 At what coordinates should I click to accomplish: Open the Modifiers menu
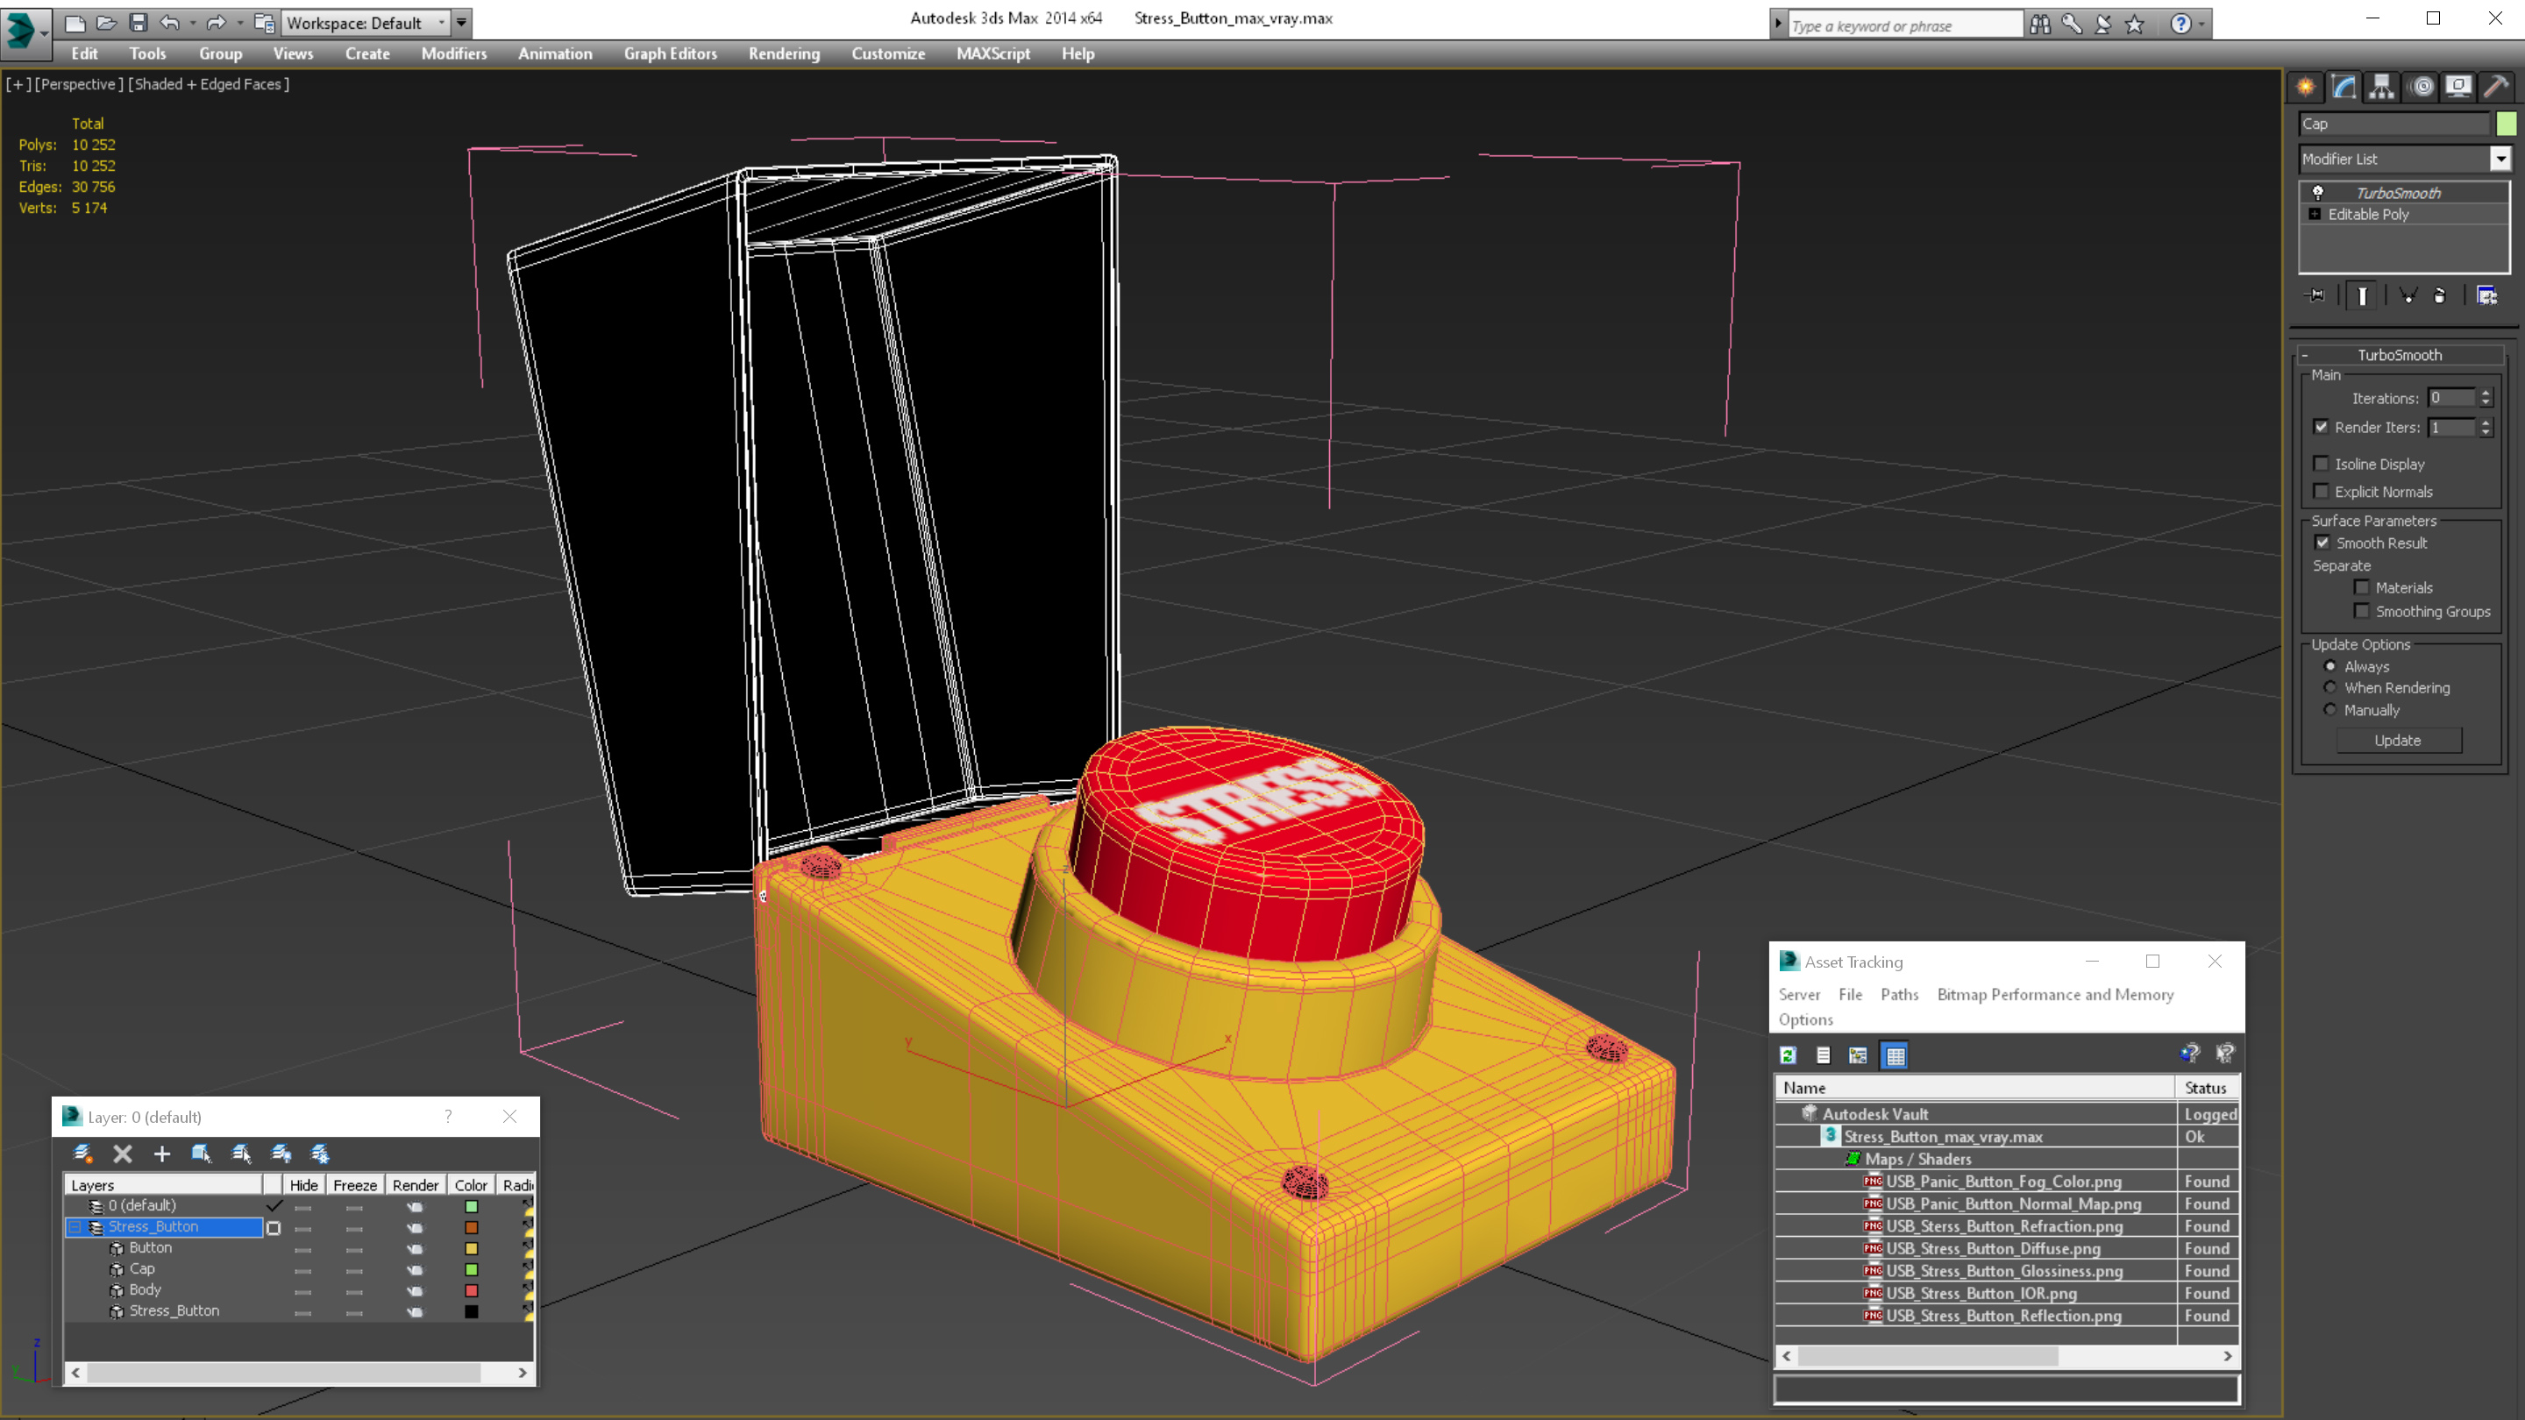[454, 53]
